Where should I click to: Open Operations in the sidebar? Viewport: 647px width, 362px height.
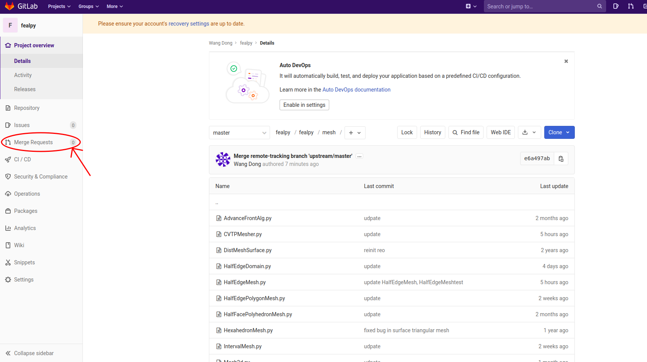[41, 194]
